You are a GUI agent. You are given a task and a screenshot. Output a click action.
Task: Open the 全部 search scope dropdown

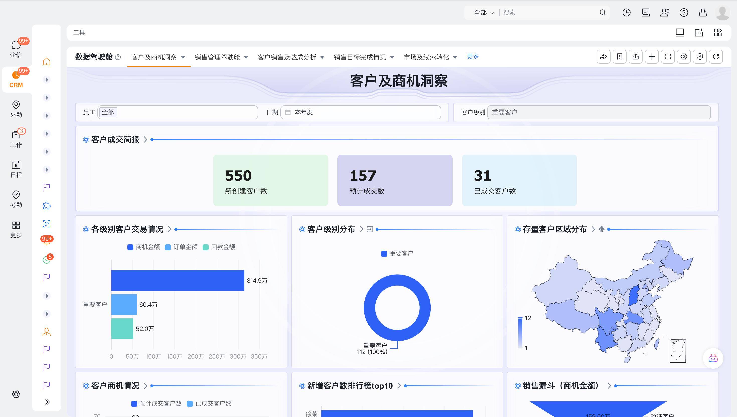tap(484, 12)
